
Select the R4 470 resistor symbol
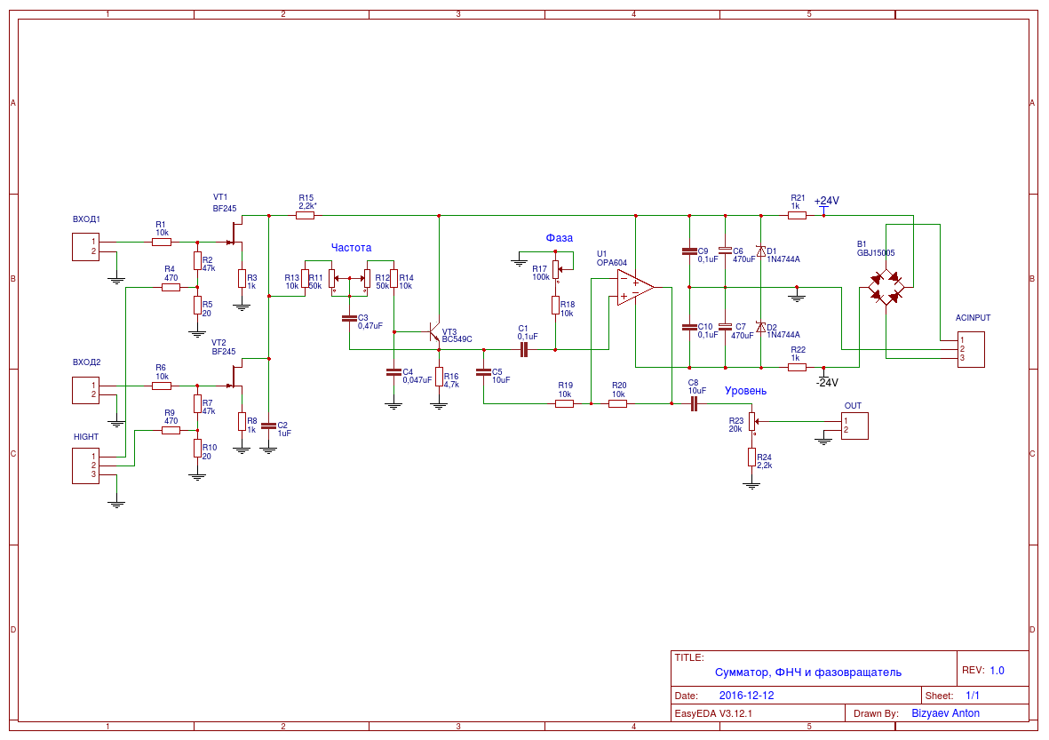[x=171, y=287]
